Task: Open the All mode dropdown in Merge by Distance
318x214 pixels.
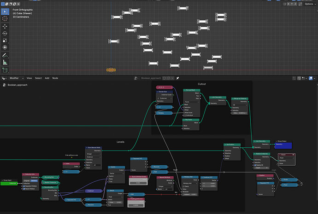Action: pos(240,105)
